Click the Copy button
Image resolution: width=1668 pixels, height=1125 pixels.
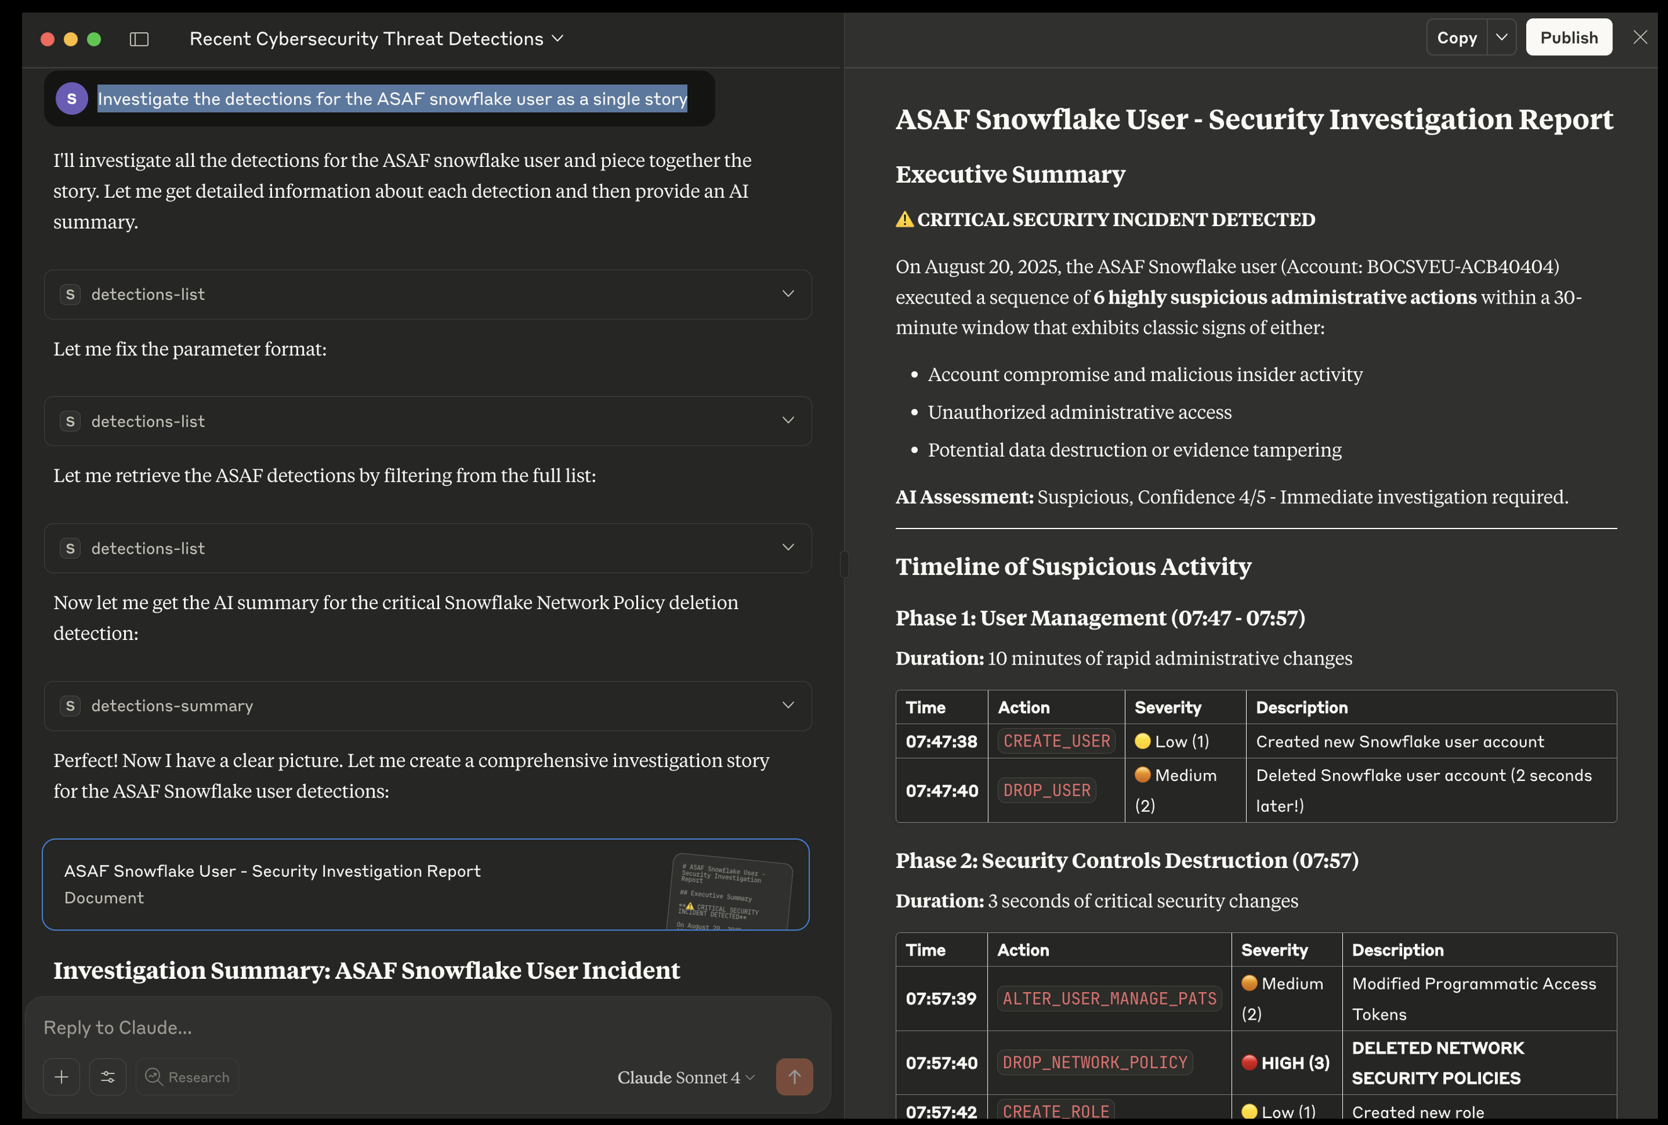point(1456,37)
